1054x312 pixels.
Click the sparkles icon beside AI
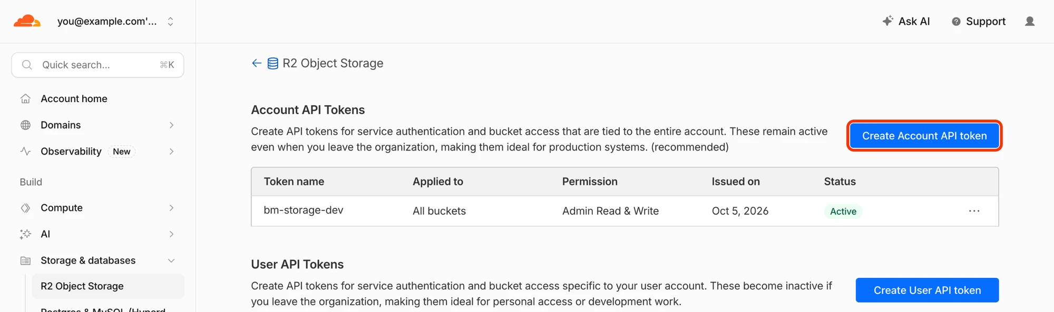coord(25,234)
